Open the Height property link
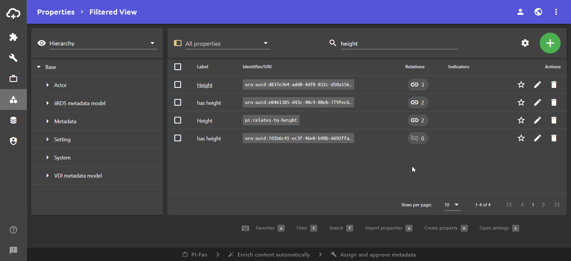The width and height of the screenshot is (571, 261). (205, 85)
